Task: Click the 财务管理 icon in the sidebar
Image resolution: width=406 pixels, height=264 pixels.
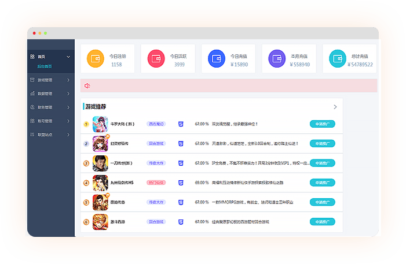Action: coord(32,107)
